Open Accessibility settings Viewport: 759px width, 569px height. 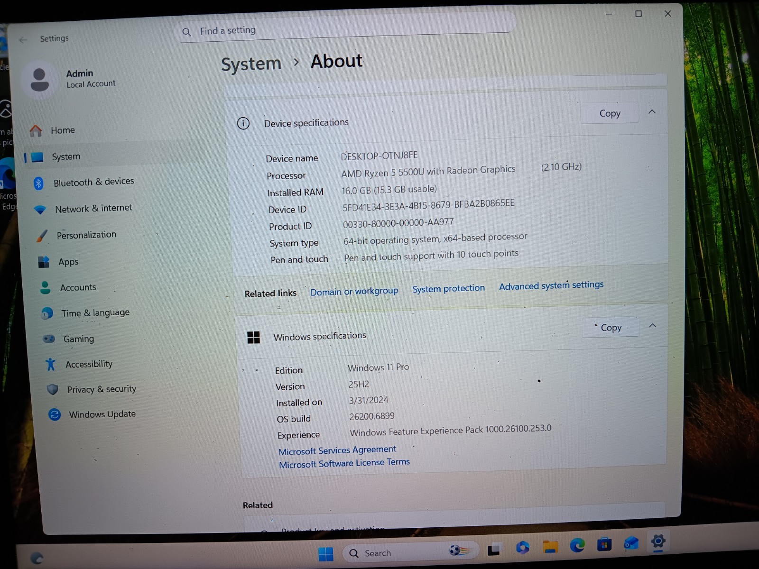tap(89, 364)
